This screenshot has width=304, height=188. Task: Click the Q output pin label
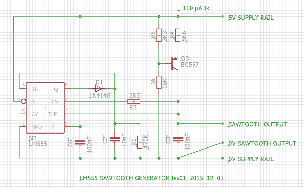[x=56, y=89]
